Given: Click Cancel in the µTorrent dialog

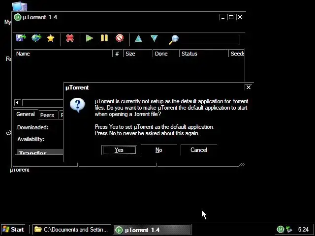Looking at the screenshot, I should click(198, 150).
